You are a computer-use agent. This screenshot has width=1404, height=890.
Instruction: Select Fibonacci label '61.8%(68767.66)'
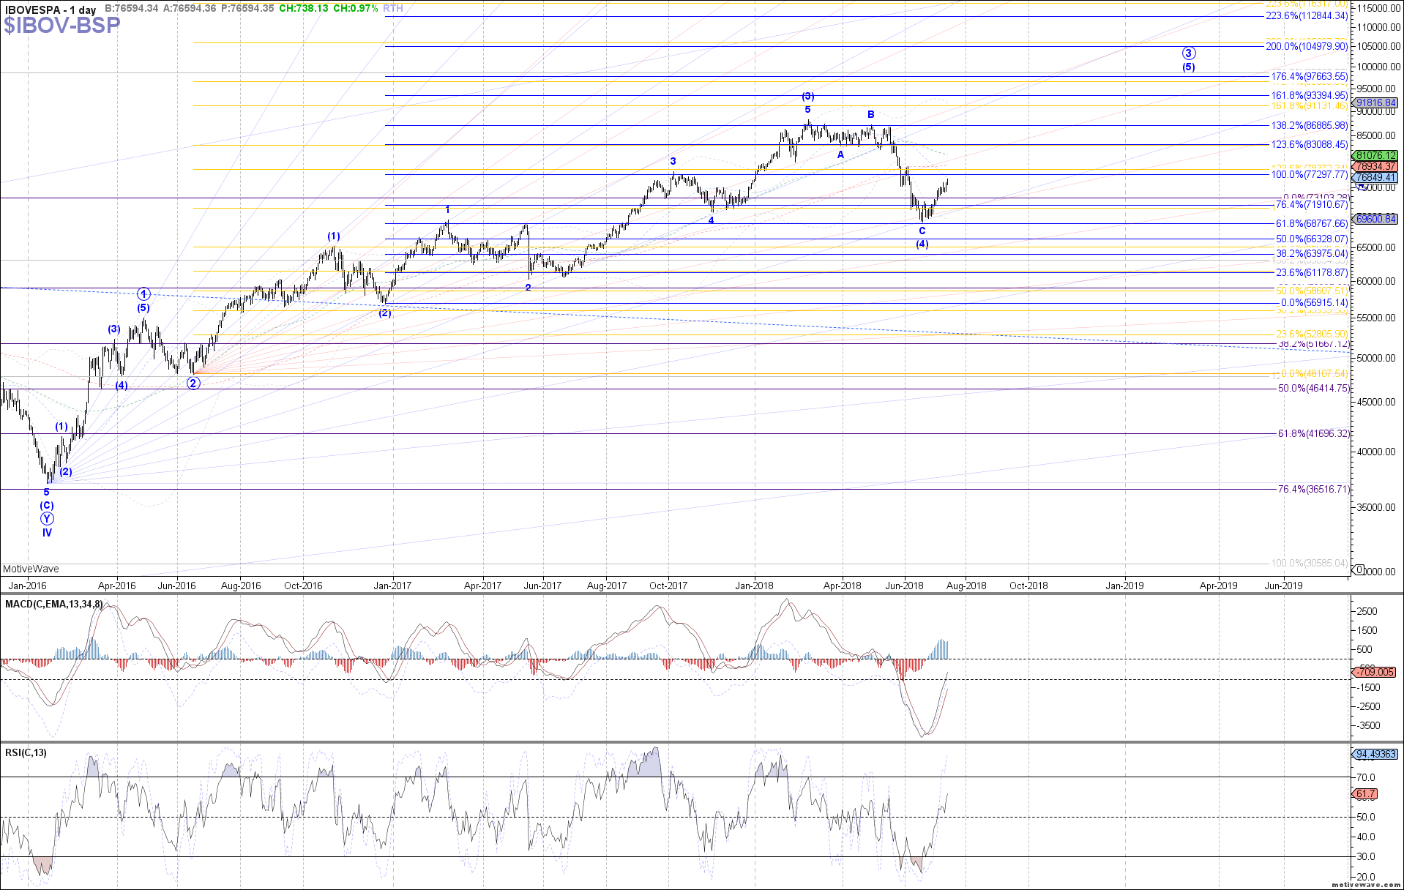coord(1312,224)
